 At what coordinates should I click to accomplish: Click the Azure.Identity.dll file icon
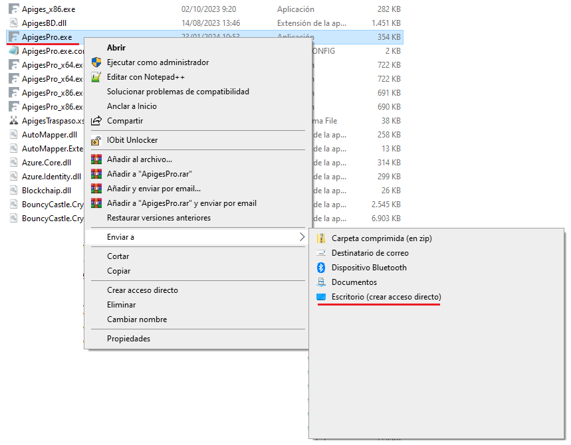click(x=13, y=177)
